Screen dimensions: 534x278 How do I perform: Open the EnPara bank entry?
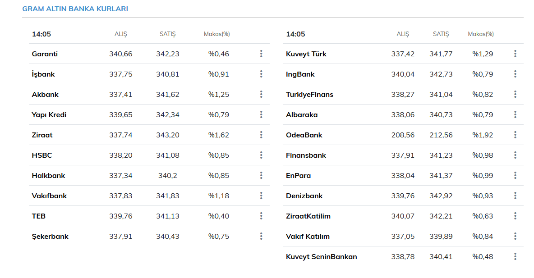[x=298, y=176]
